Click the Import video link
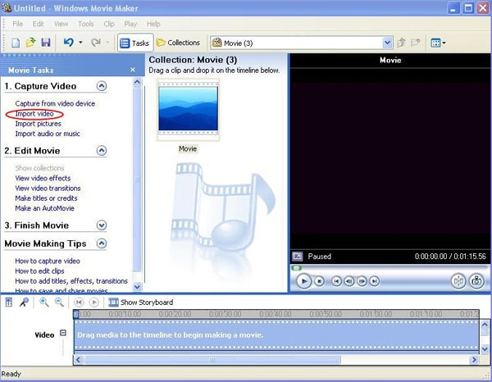This screenshot has height=382, width=492. pyautogui.click(x=34, y=114)
